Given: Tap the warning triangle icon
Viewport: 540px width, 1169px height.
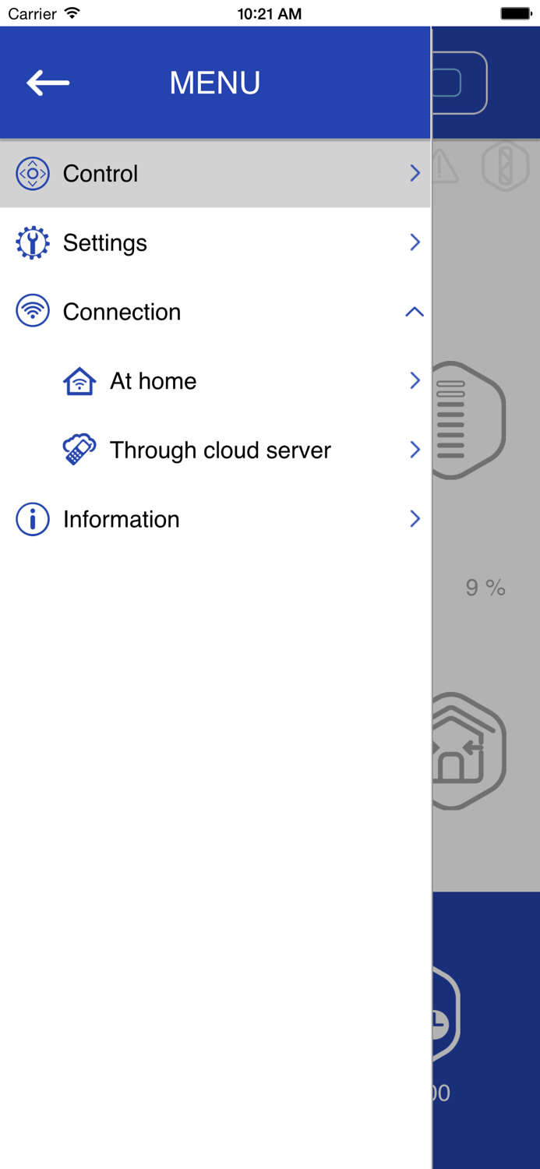Looking at the screenshot, I should (446, 166).
